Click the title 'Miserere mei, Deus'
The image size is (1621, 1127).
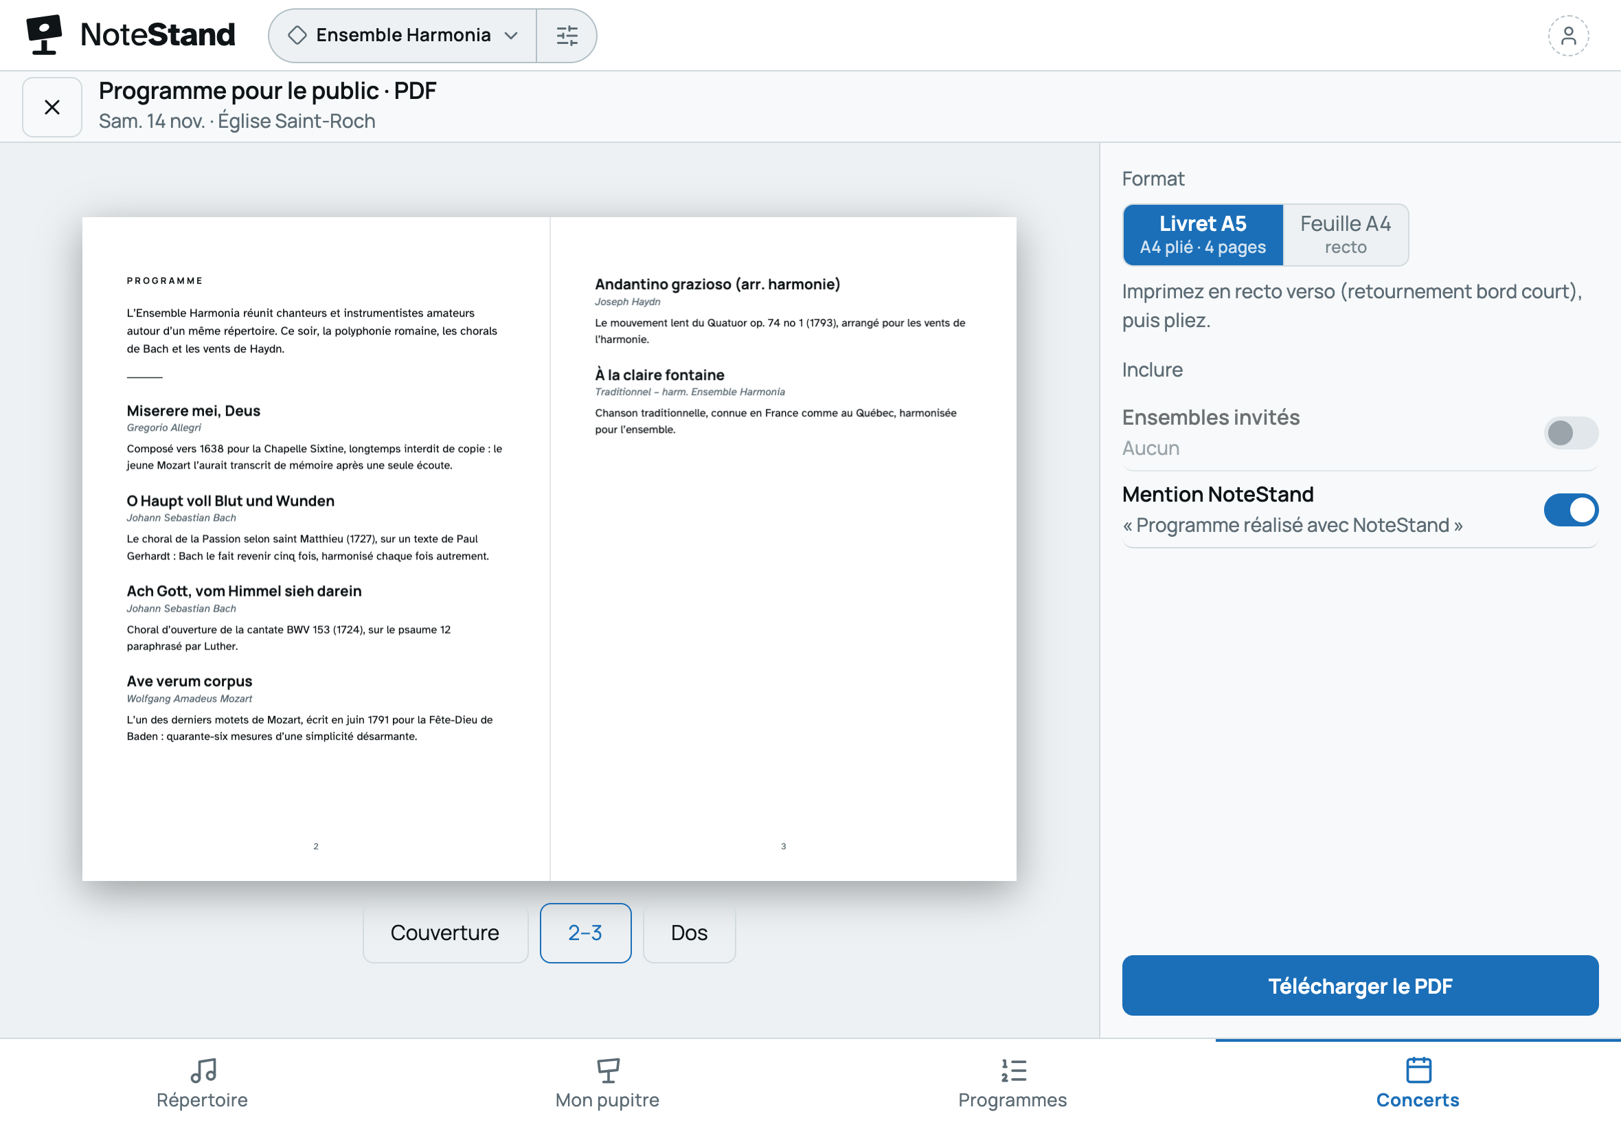(194, 410)
